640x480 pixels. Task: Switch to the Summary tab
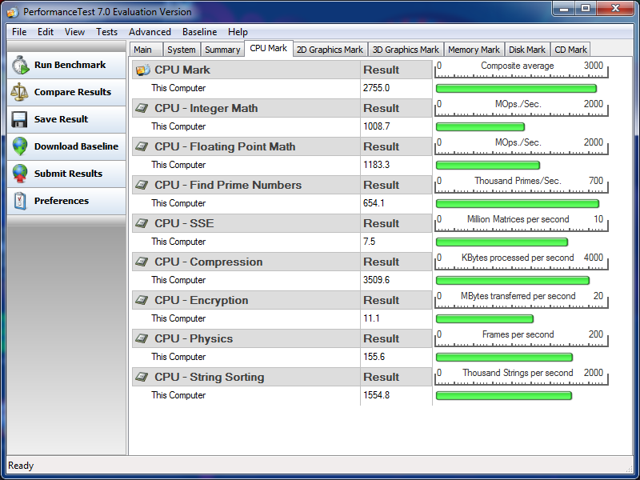[222, 50]
